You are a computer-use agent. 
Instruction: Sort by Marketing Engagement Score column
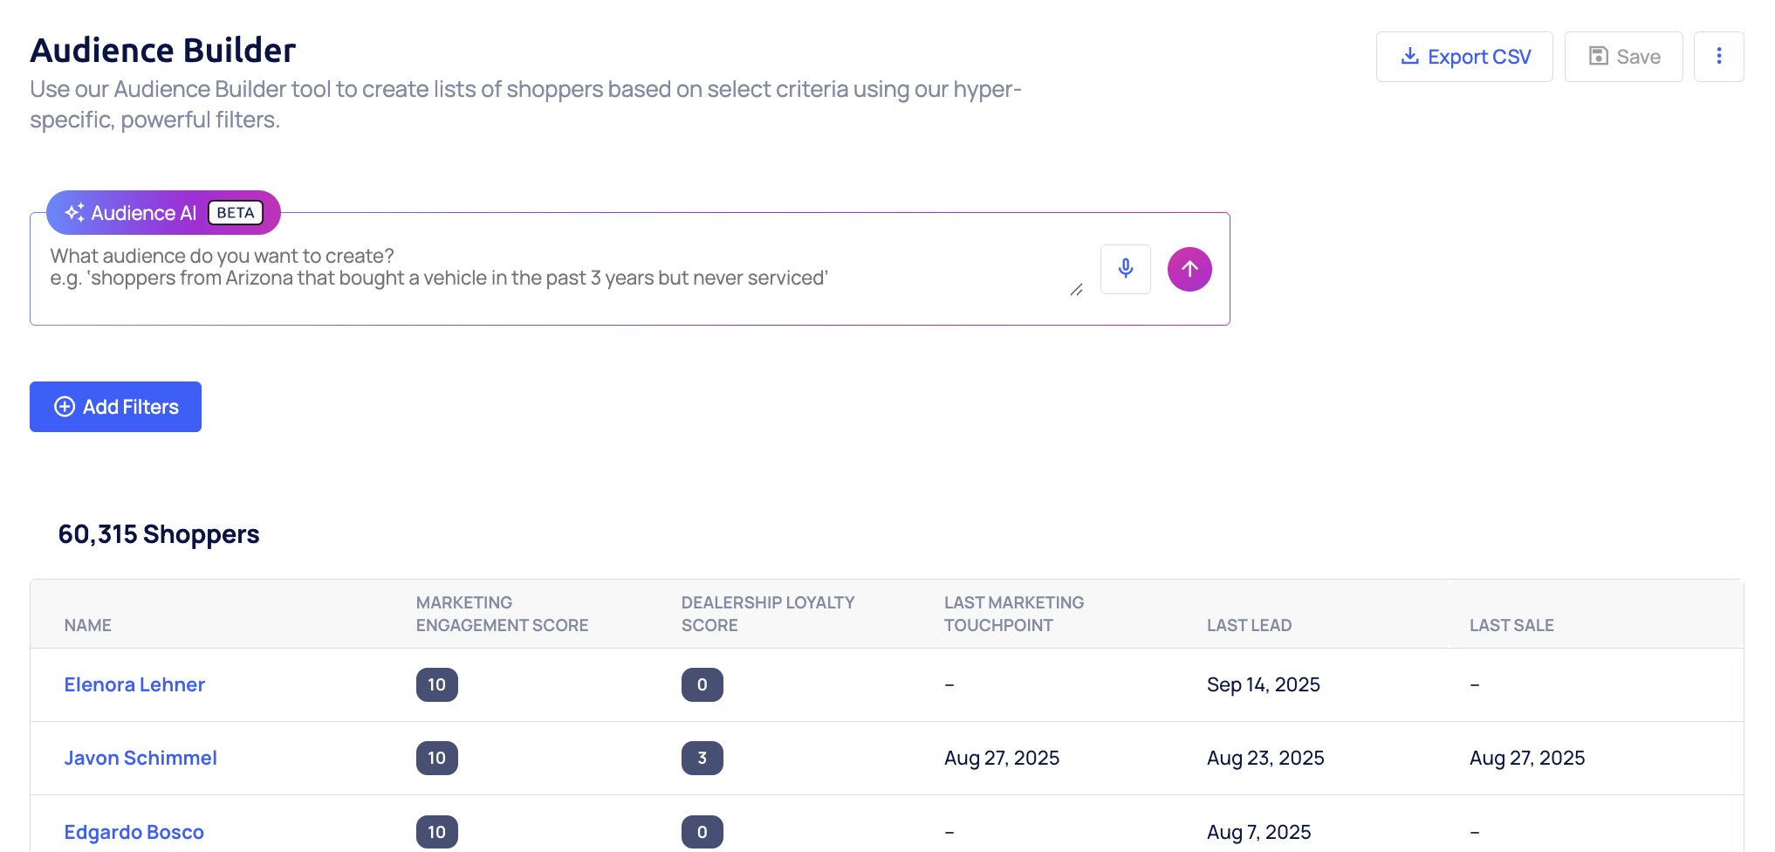coord(502,615)
